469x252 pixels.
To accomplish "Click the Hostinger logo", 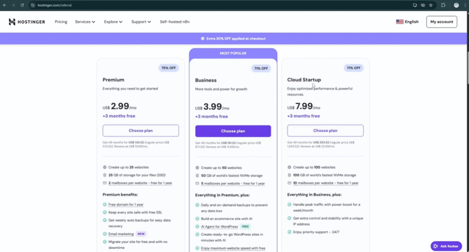I will coord(27,22).
